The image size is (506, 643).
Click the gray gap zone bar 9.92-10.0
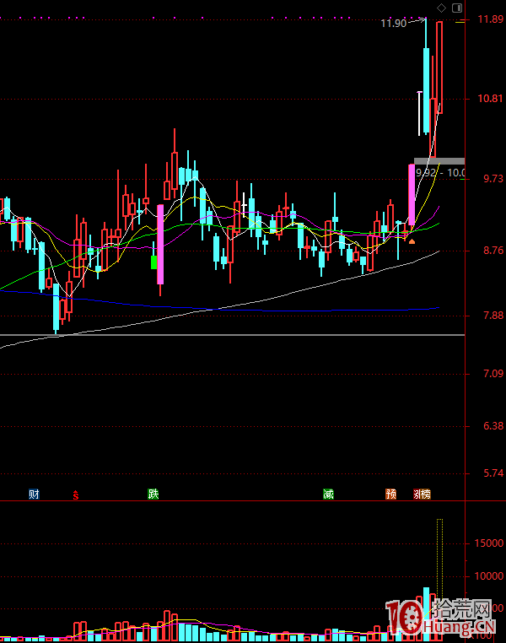pos(439,161)
